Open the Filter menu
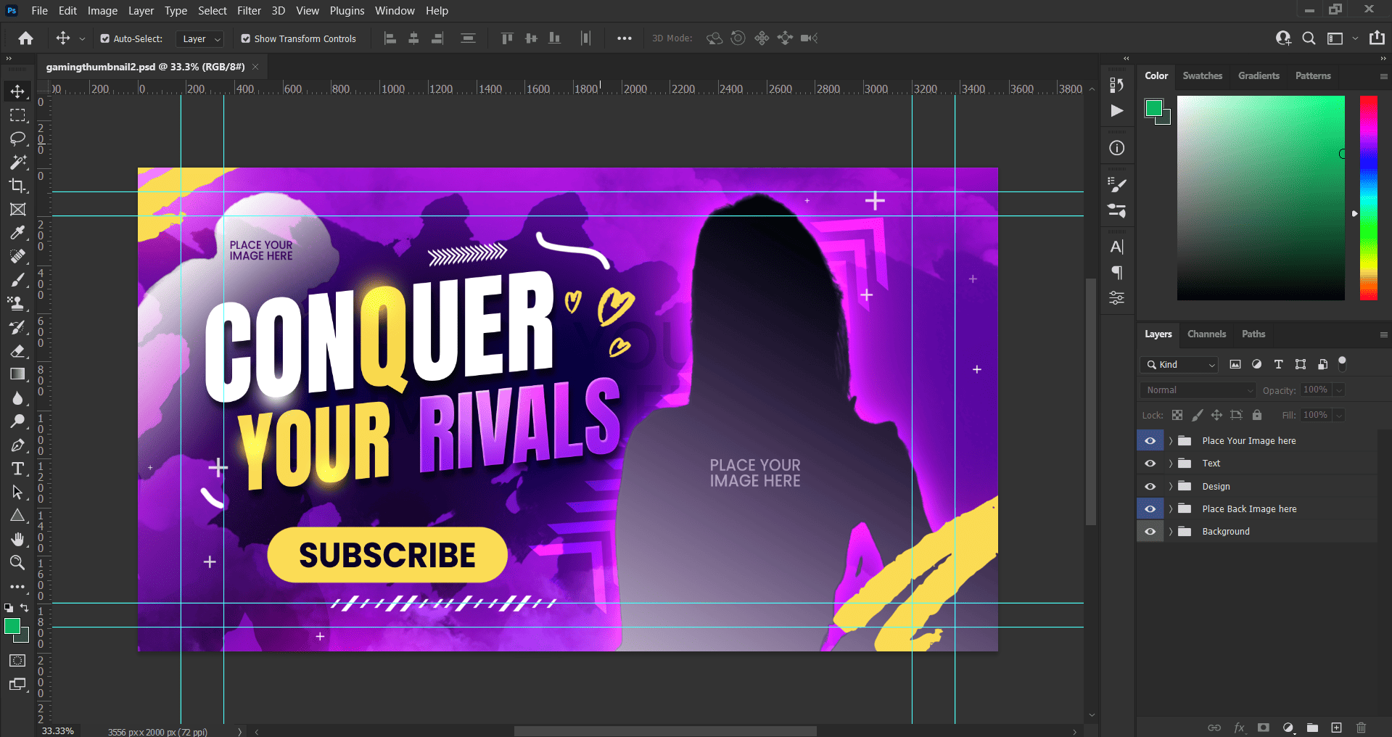 click(x=249, y=11)
